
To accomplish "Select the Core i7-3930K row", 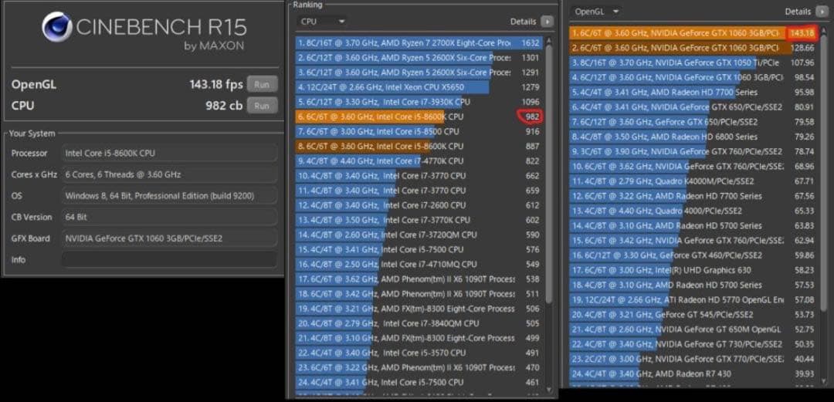I will pyautogui.click(x=419, y=102).
